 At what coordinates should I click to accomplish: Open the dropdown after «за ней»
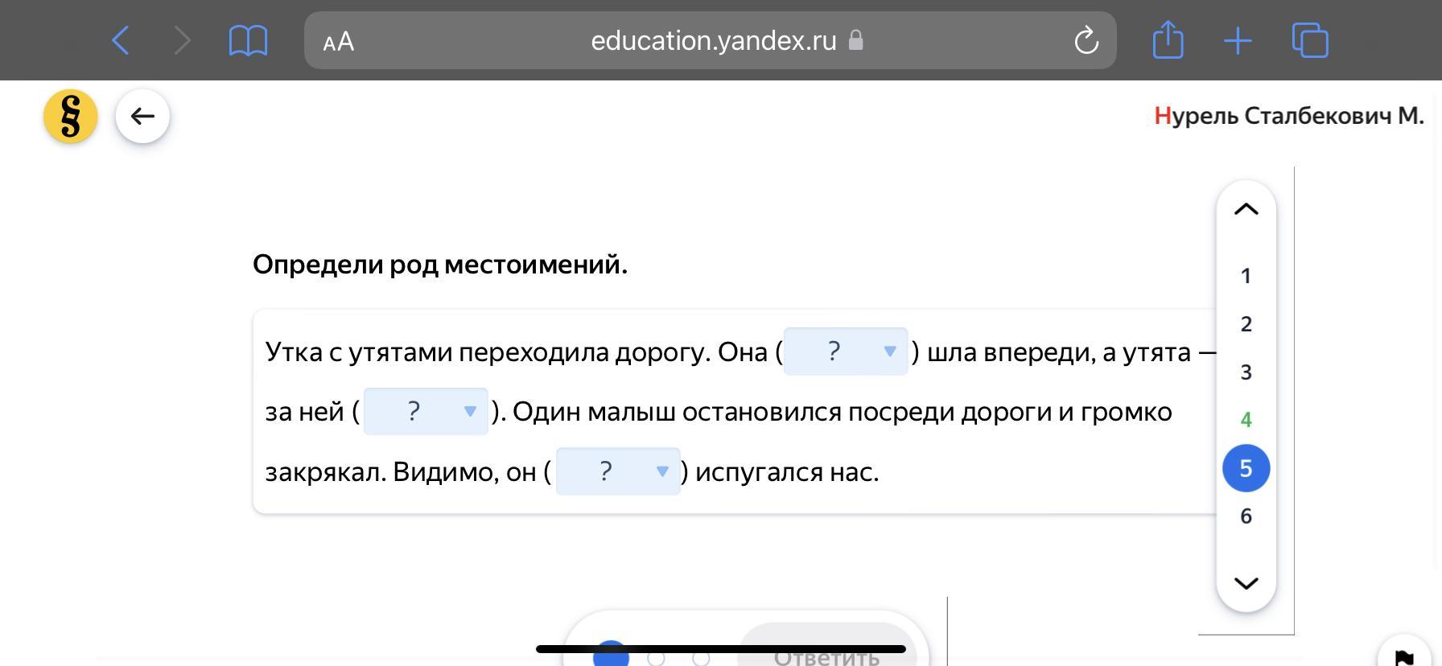tap(426, 411)
